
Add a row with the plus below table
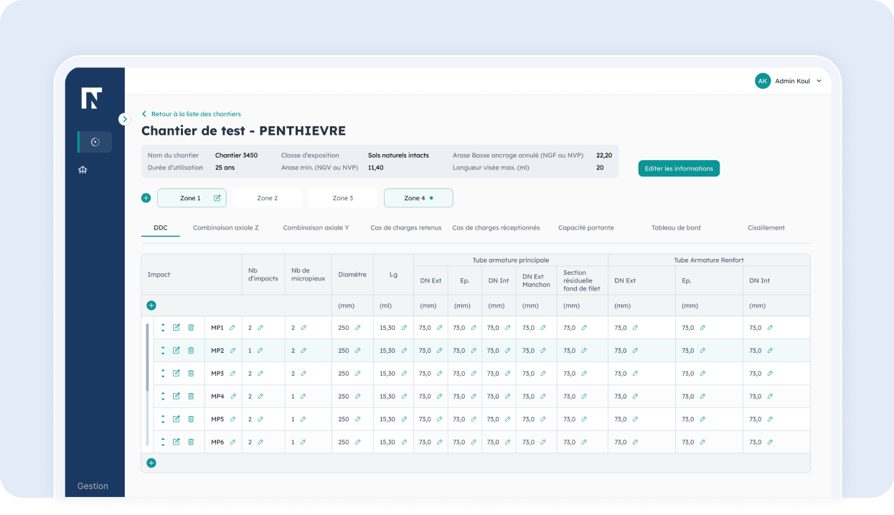pyautogui.click(x=151, y=463)
